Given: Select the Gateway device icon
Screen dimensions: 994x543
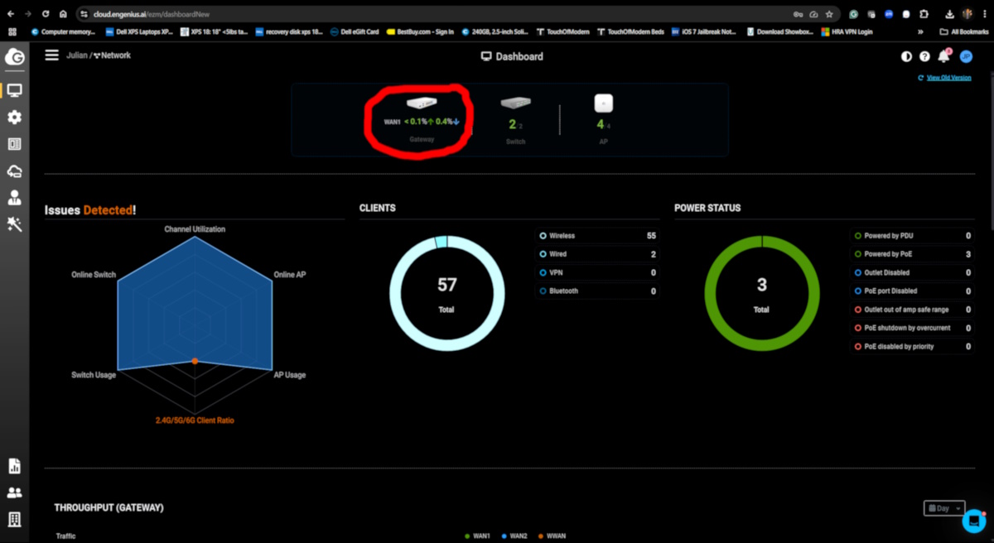Looking at the screenshot, I should (x=421, y=103).
